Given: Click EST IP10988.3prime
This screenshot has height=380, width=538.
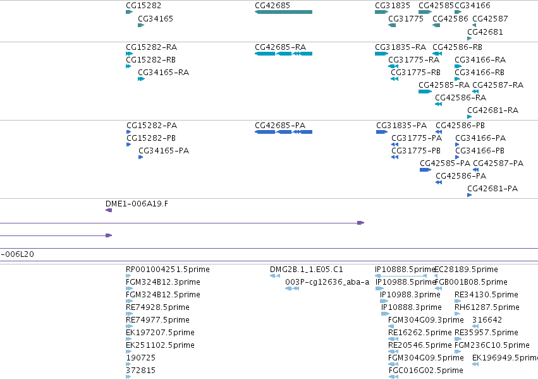Looking at the screenshot, I should point(410,295).
